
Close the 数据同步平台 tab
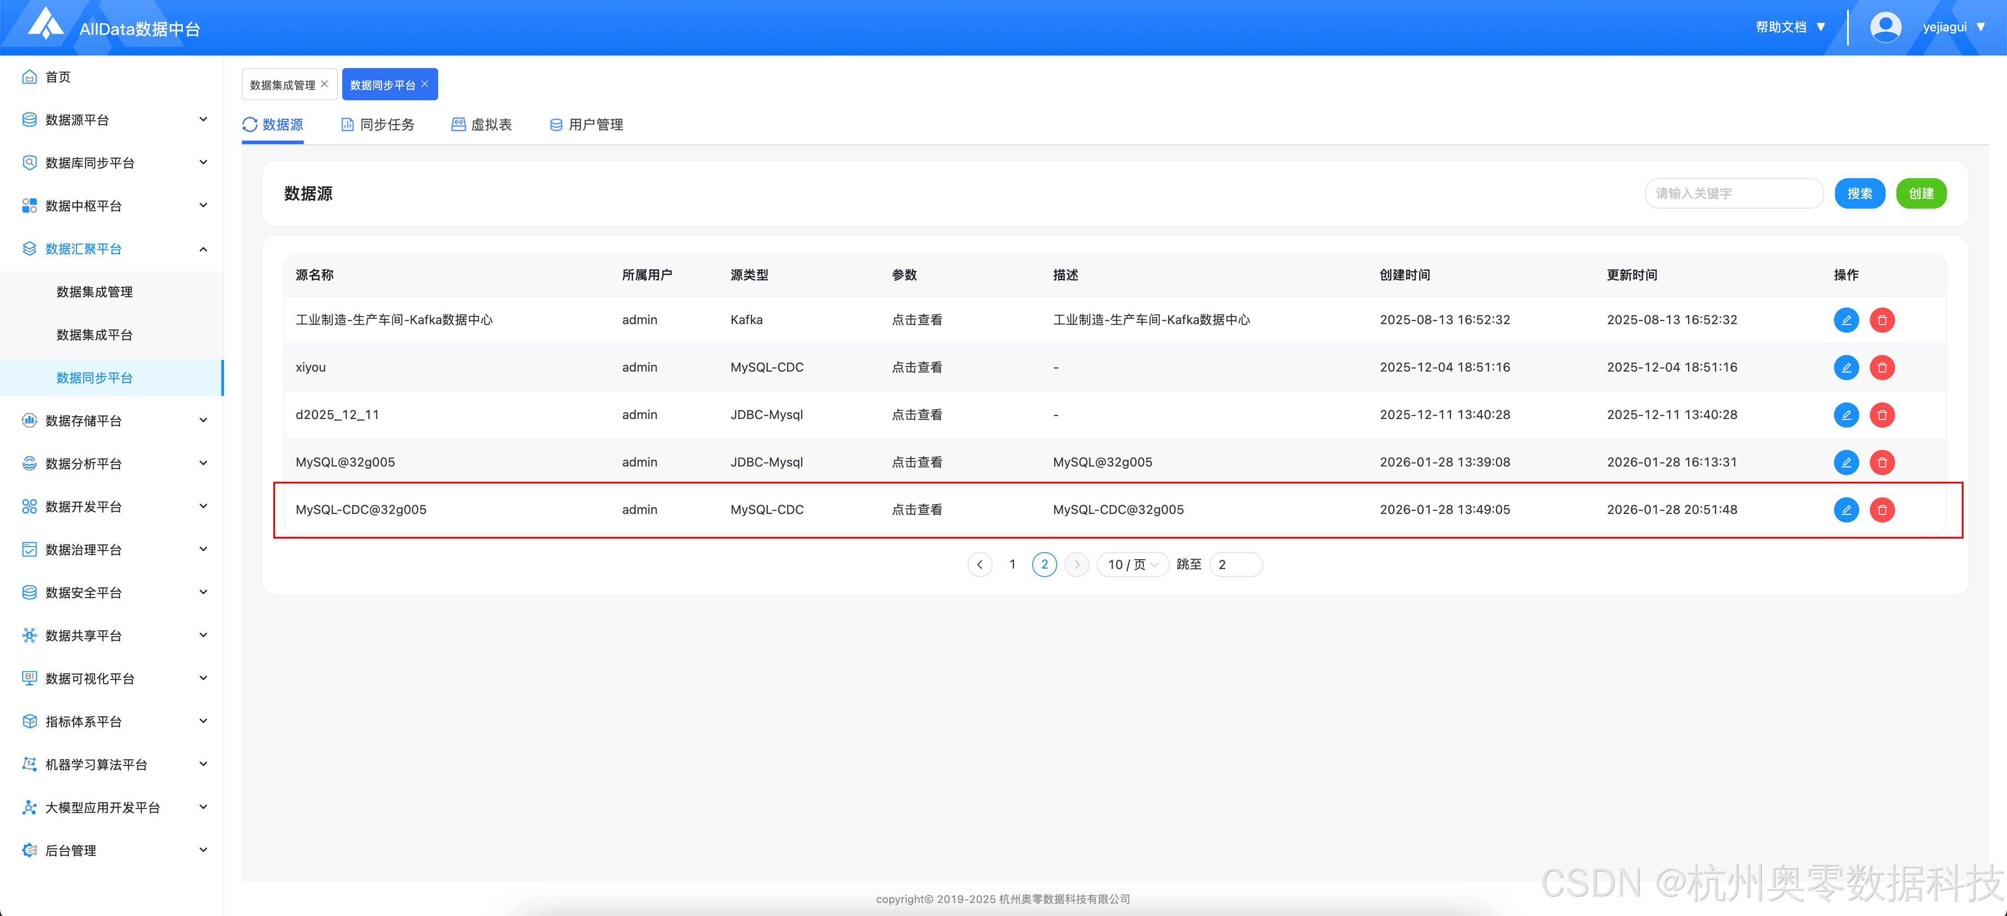click(425, 84)
